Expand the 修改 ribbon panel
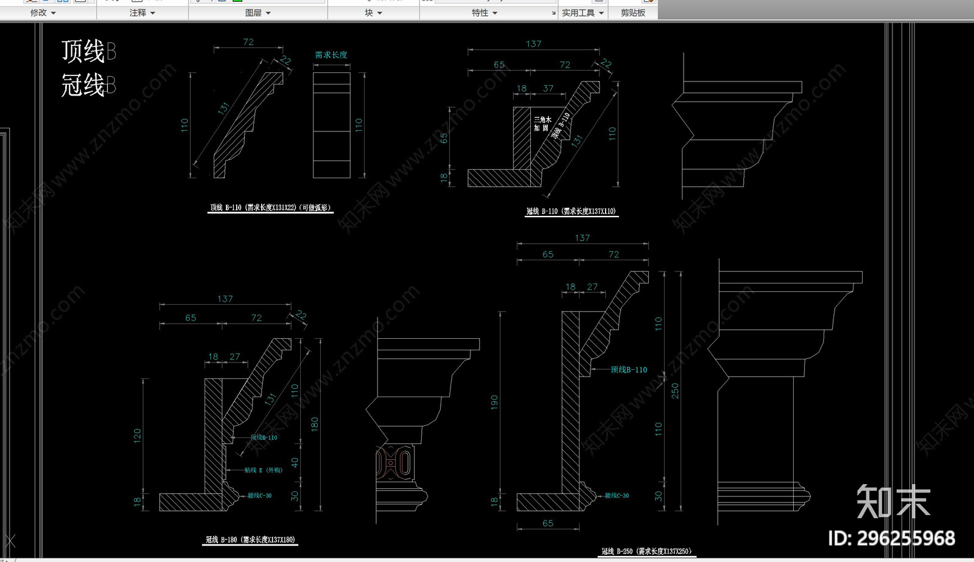Screen dimensions: 974x562 point(43,13)
